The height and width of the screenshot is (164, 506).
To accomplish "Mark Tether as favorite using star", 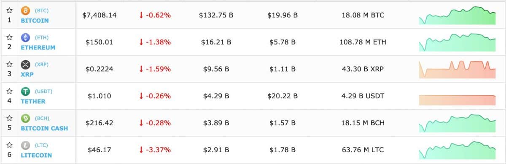I will coord(9,91).
